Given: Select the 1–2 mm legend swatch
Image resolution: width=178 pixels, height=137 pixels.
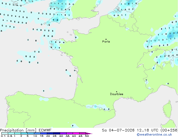Looking at the screenshot, I should pos(18,133).
